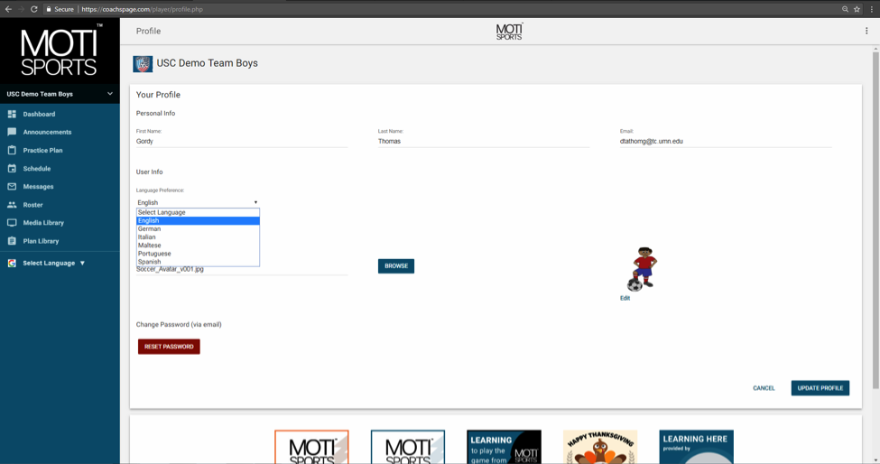Click Schedule calendar icon
Image resolution: width=880 pixels, height=464 pixels.
(x=12, y=168)
